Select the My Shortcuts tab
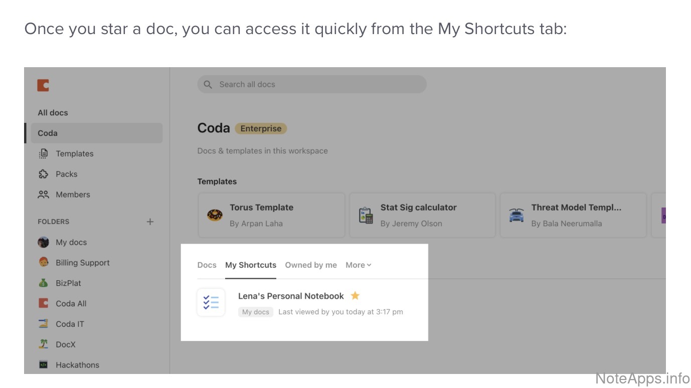 (x=251, y=265)
